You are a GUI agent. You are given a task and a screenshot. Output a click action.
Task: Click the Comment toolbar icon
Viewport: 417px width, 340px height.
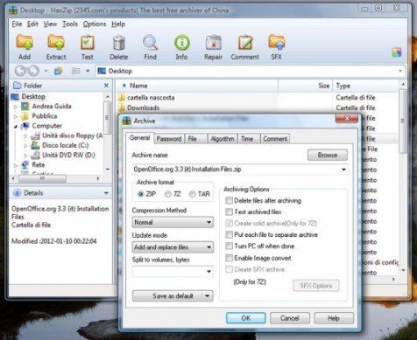245,43
